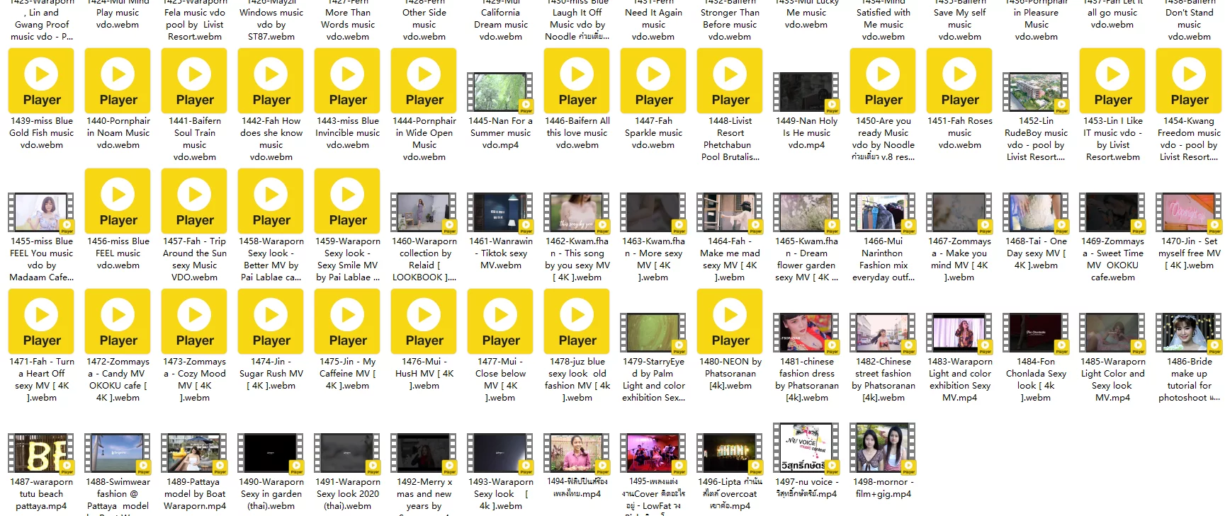This screenshot has height=516, width=1225.
Task: Pick the 1474-Jin Sugar Rush MV Player icon
Action: point(271,321)
